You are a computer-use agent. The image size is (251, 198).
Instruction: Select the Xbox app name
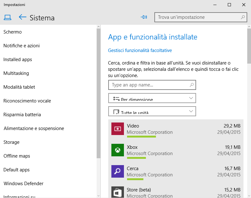pyautogui.click(x=132, y=147)
